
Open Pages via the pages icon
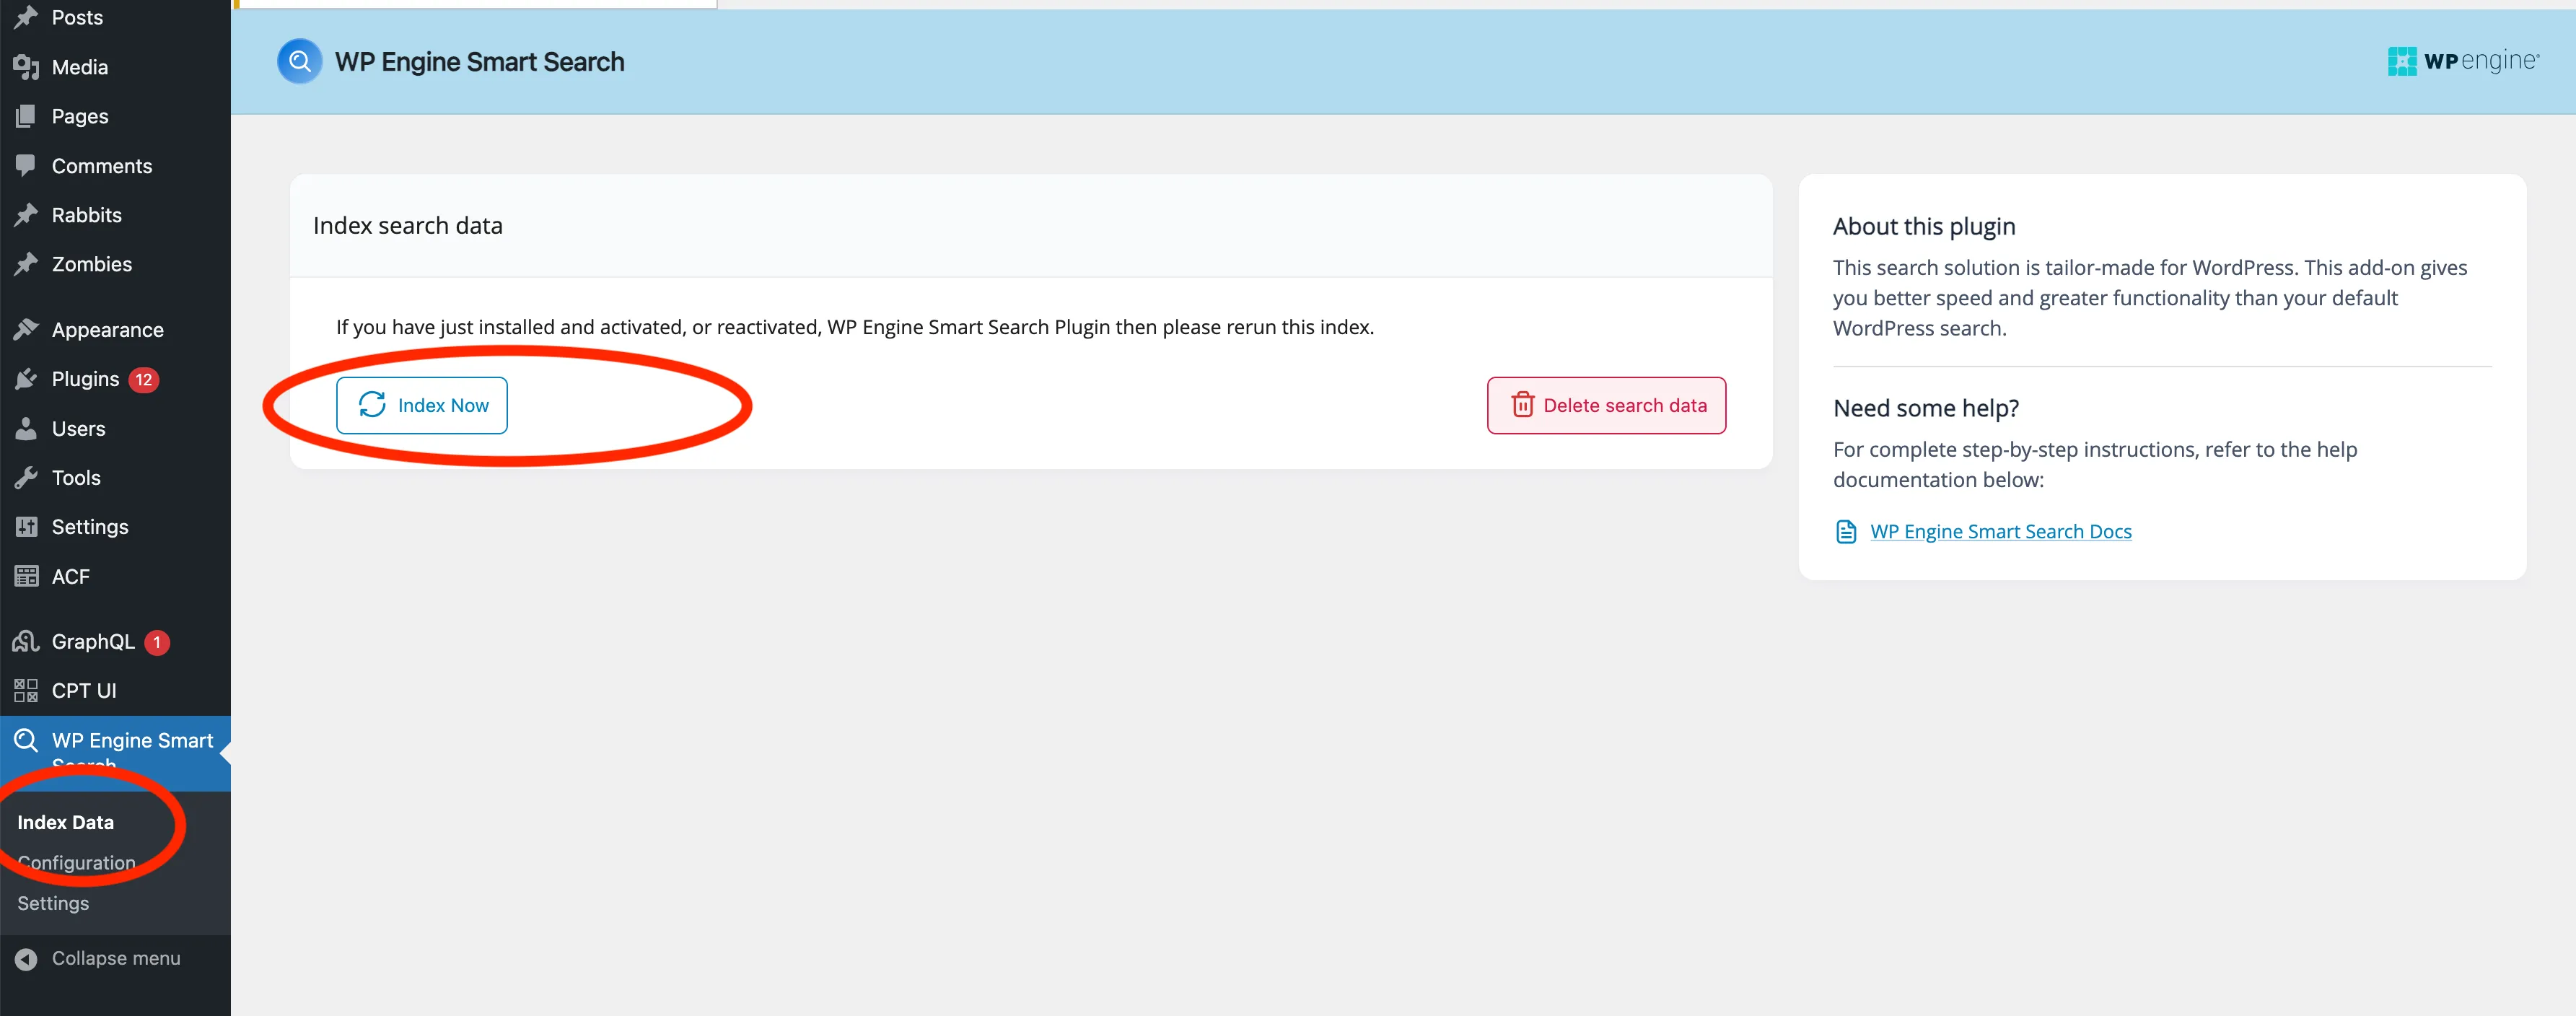[x=27, y=116]
